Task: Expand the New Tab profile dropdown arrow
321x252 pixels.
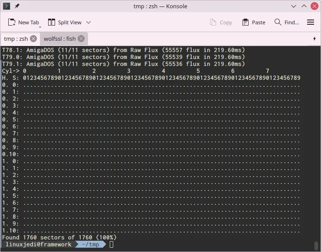Action: coord(40,27)
